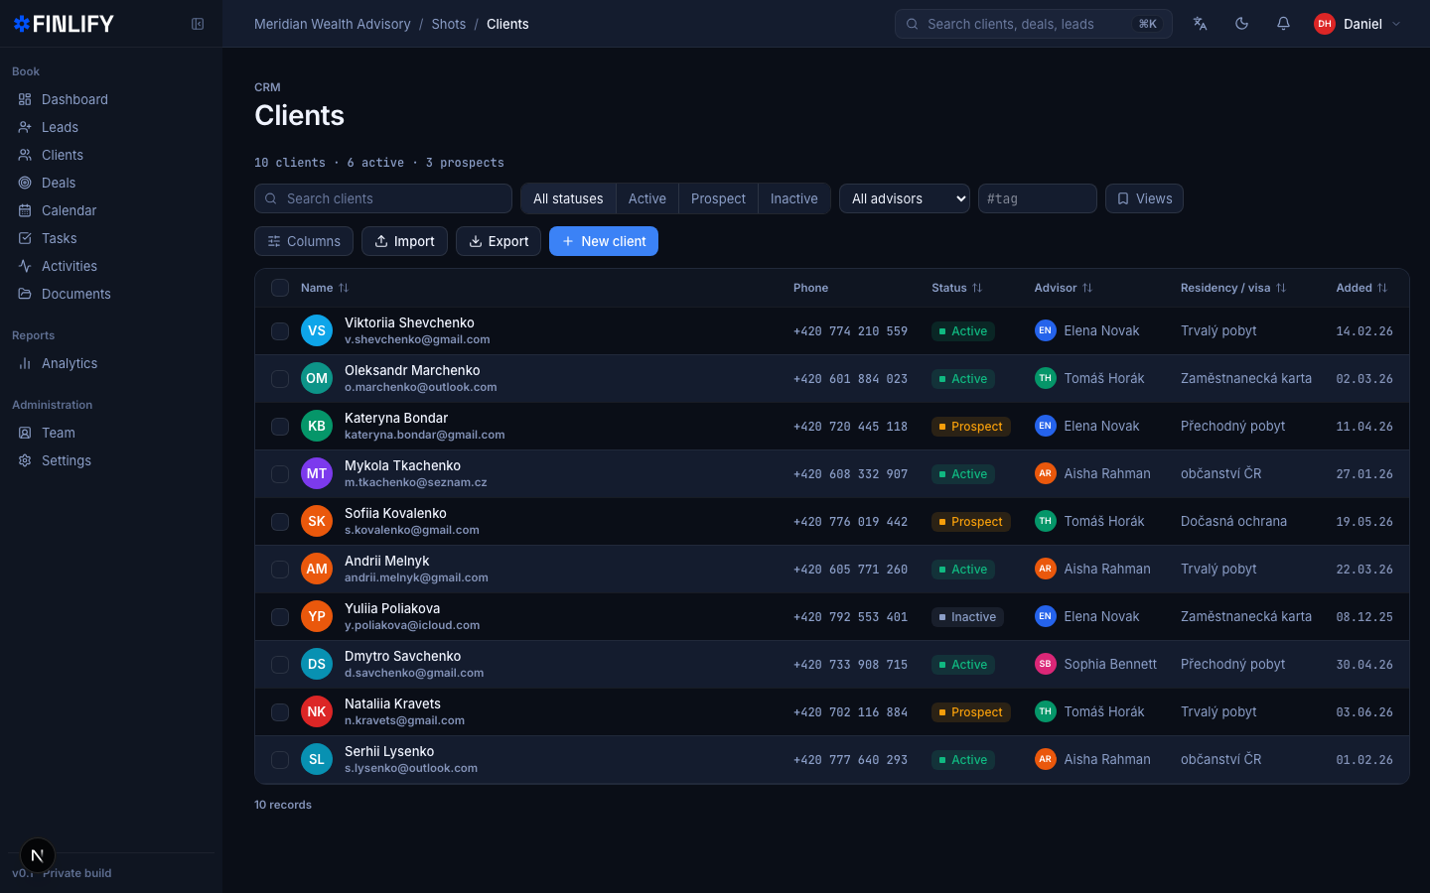Viewport: 1430px width, 893px height.
Task: Open Meridian Wealth Advisory breadcrumb
Action: tap(332, 24)
